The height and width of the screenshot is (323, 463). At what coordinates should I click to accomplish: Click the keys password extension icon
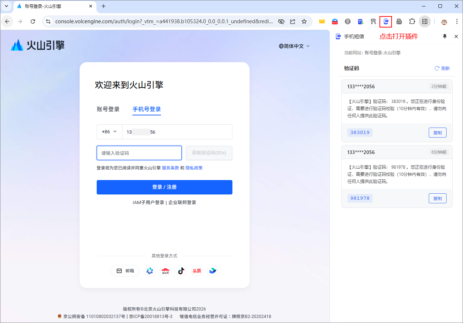pyautogui.click(x=373, y=21)
